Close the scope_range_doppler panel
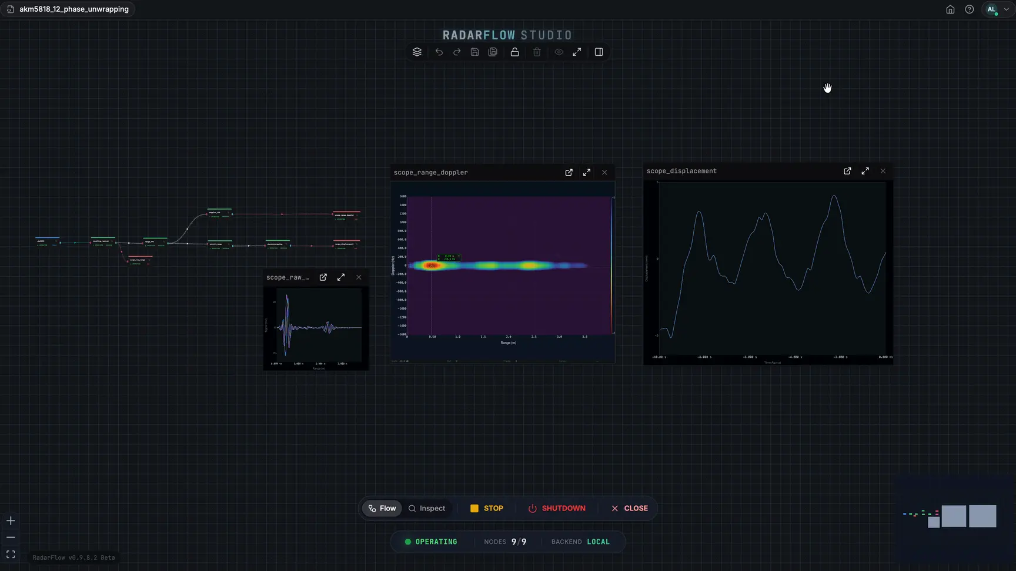Screen dimensions: 1016x571 click(604, 173)
